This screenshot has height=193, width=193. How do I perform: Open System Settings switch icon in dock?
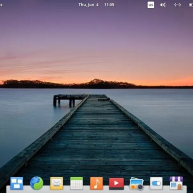[156, 183]
